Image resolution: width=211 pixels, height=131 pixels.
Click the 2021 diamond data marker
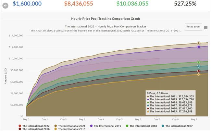(x=198, y=43)
